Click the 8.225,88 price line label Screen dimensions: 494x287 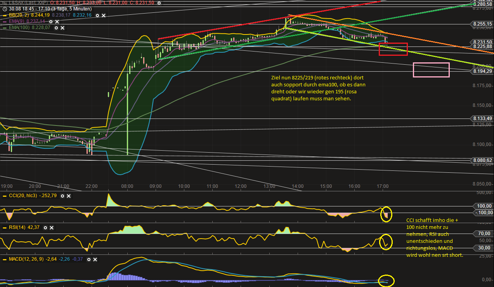click(482, 47)
